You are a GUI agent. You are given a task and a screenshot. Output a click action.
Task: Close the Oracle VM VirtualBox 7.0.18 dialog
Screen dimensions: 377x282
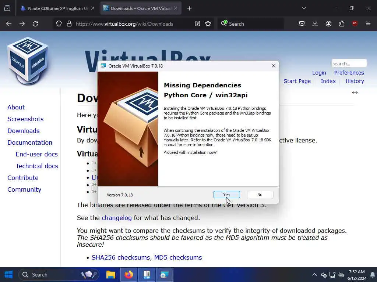point(274,66)
